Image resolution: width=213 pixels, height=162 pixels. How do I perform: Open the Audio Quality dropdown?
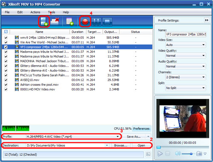click(x=186, y=67)
